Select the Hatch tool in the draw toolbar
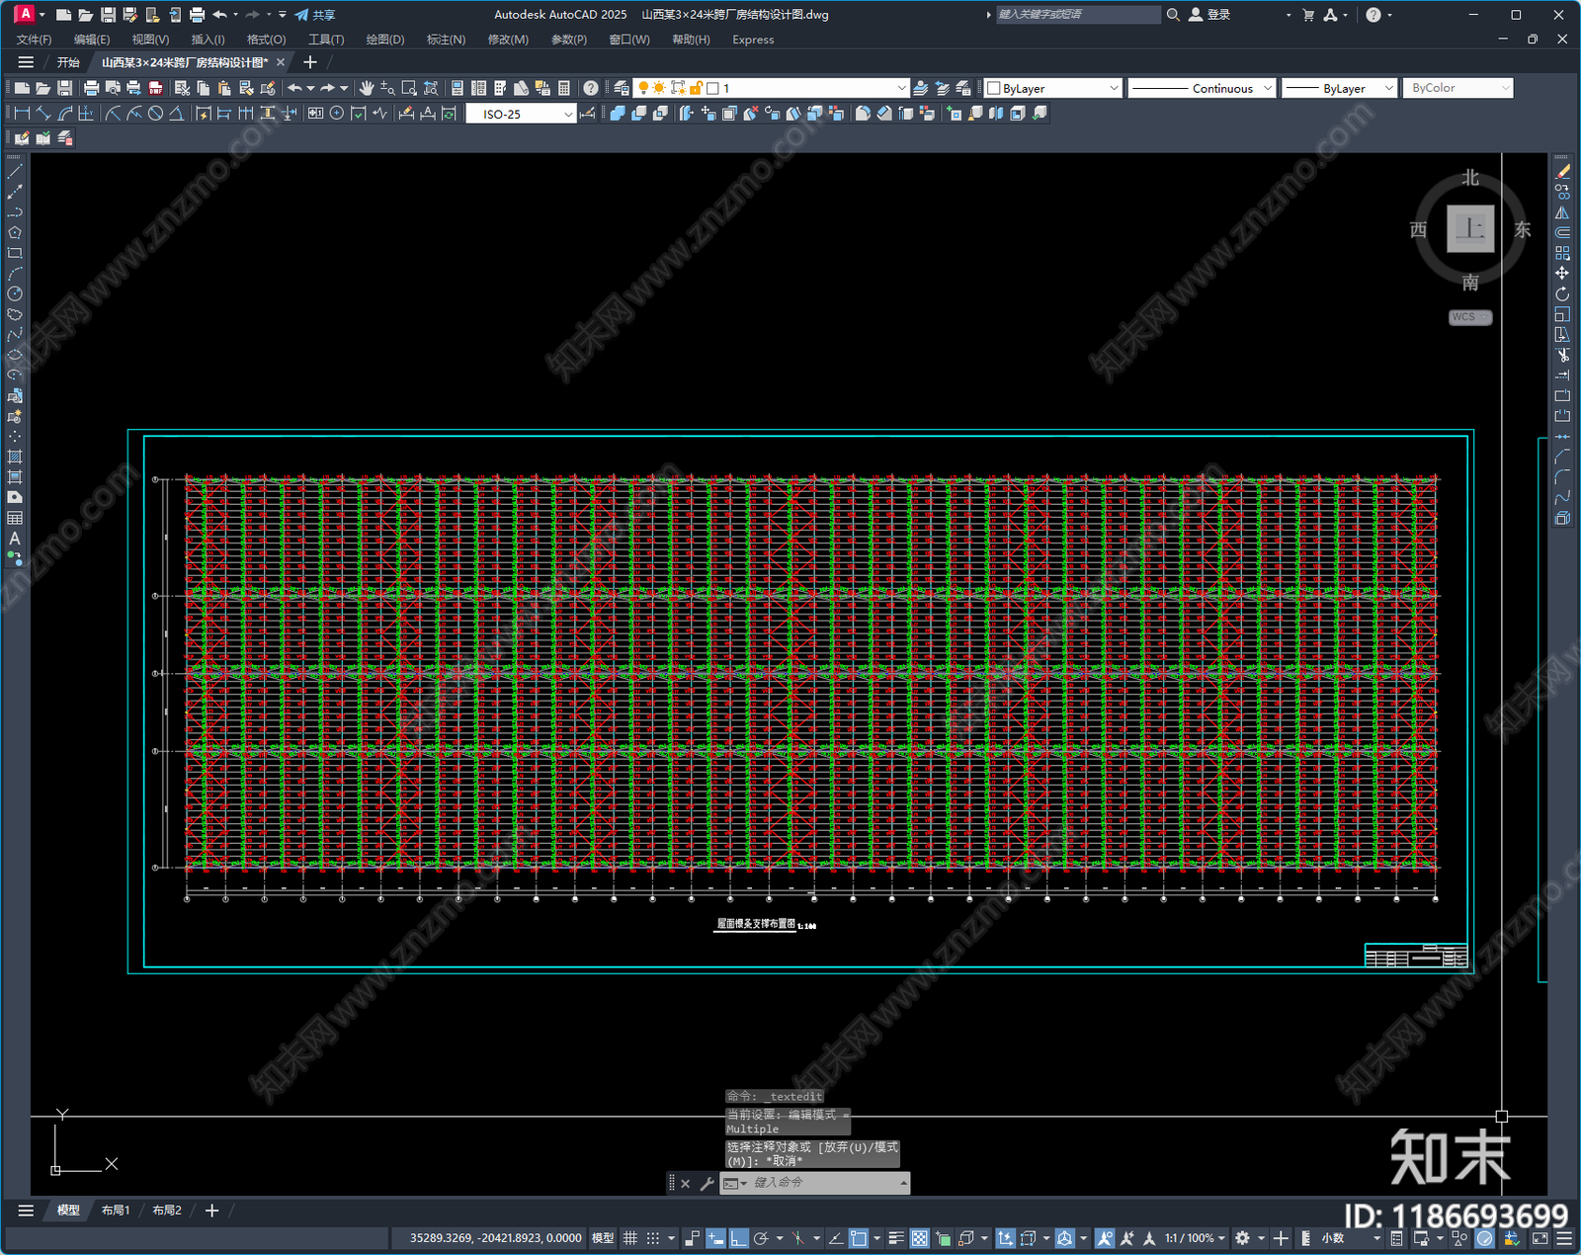1581x1255 pixels. pos(15,457)
